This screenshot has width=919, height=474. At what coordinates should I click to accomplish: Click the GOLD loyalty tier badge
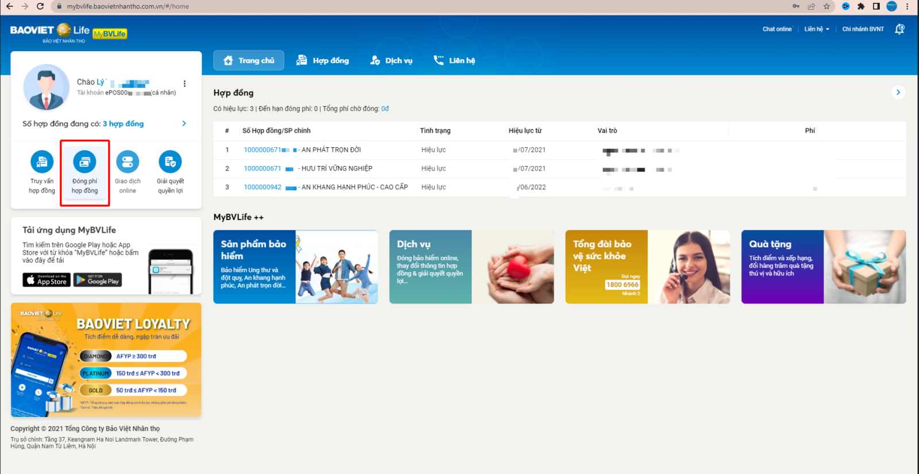pos(95,390)
